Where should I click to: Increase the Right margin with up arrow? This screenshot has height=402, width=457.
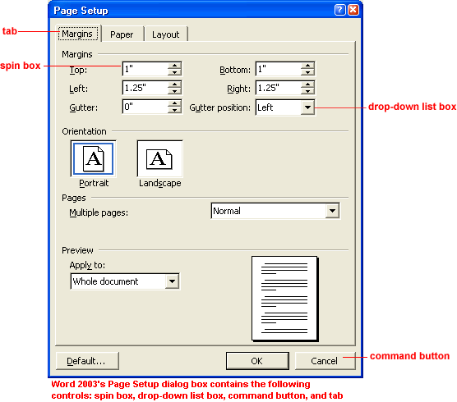pyautogui.click(x=307, y=85)
